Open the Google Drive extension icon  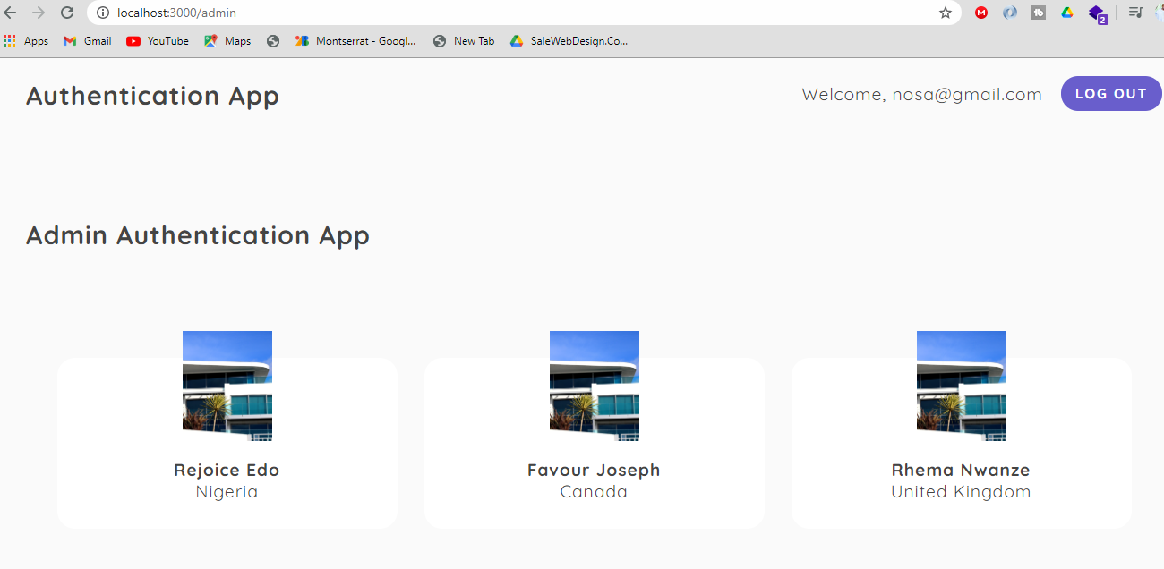pos(1067,13)
